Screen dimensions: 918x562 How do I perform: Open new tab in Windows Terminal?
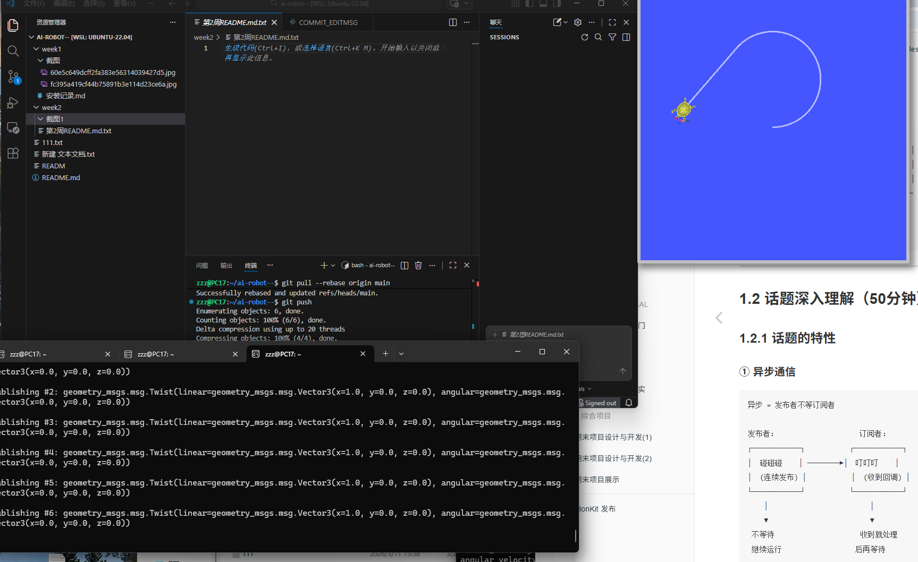[385, 354]
